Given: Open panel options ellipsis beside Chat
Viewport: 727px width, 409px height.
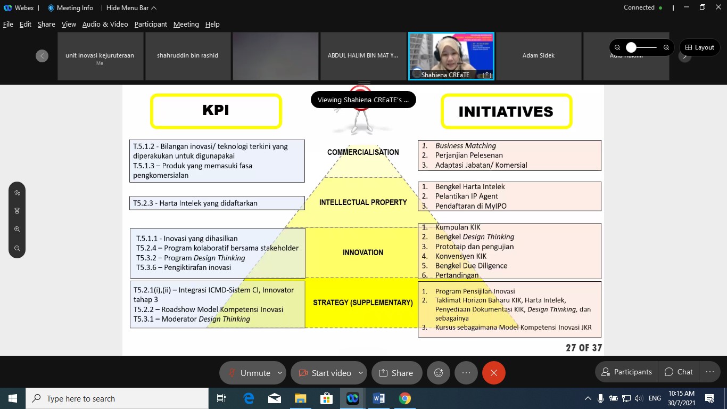Looking at the screenshot, I should click(709, 372).
